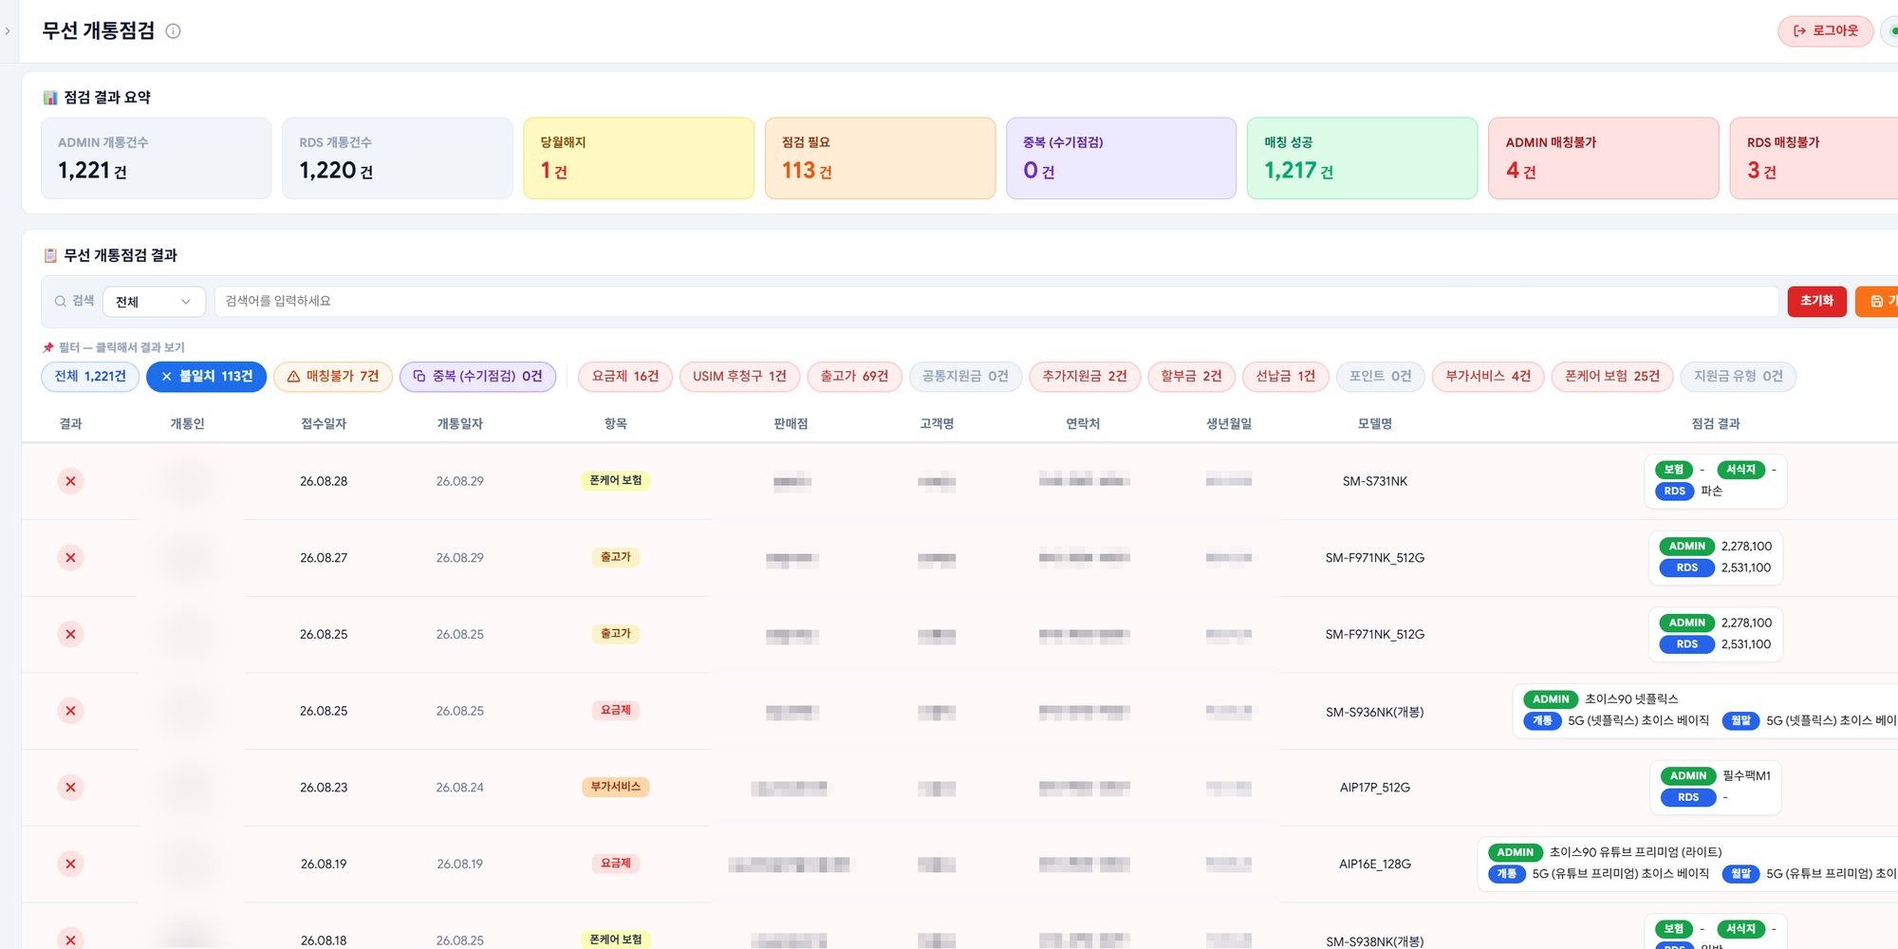Click the red X icon on AIP17P_512G row

point(70,788)
